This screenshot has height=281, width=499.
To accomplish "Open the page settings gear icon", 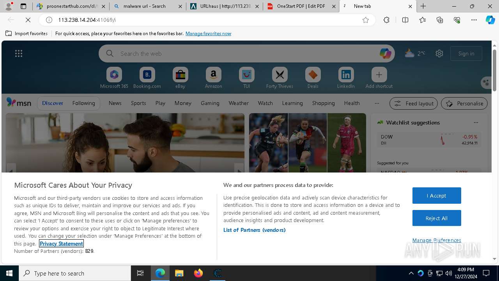I will pyautogui.click(x=439, y=53).
